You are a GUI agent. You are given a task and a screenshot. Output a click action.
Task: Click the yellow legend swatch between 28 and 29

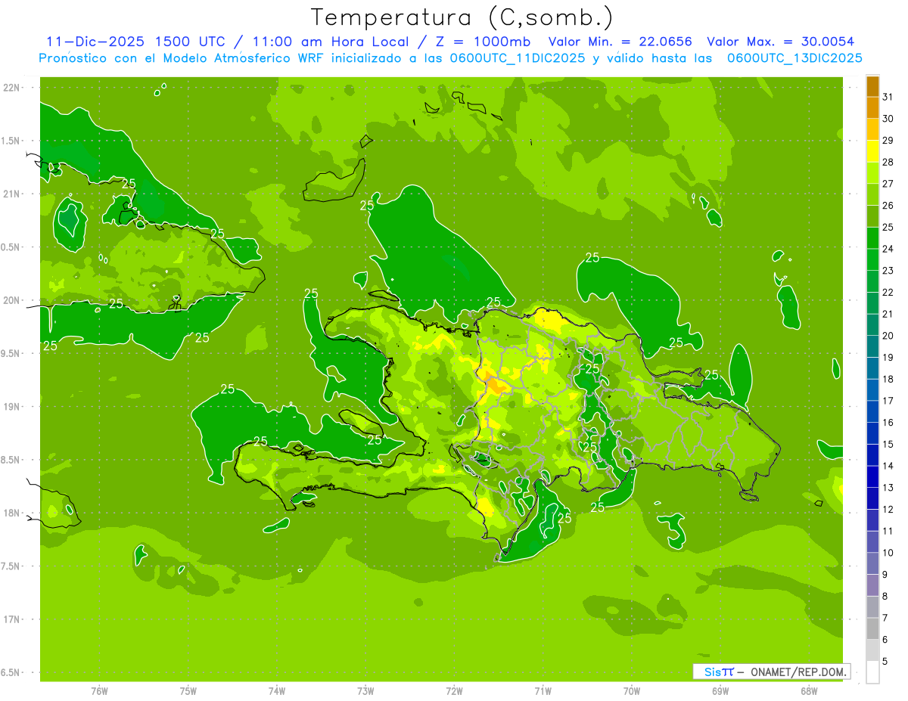coord(872,150)
